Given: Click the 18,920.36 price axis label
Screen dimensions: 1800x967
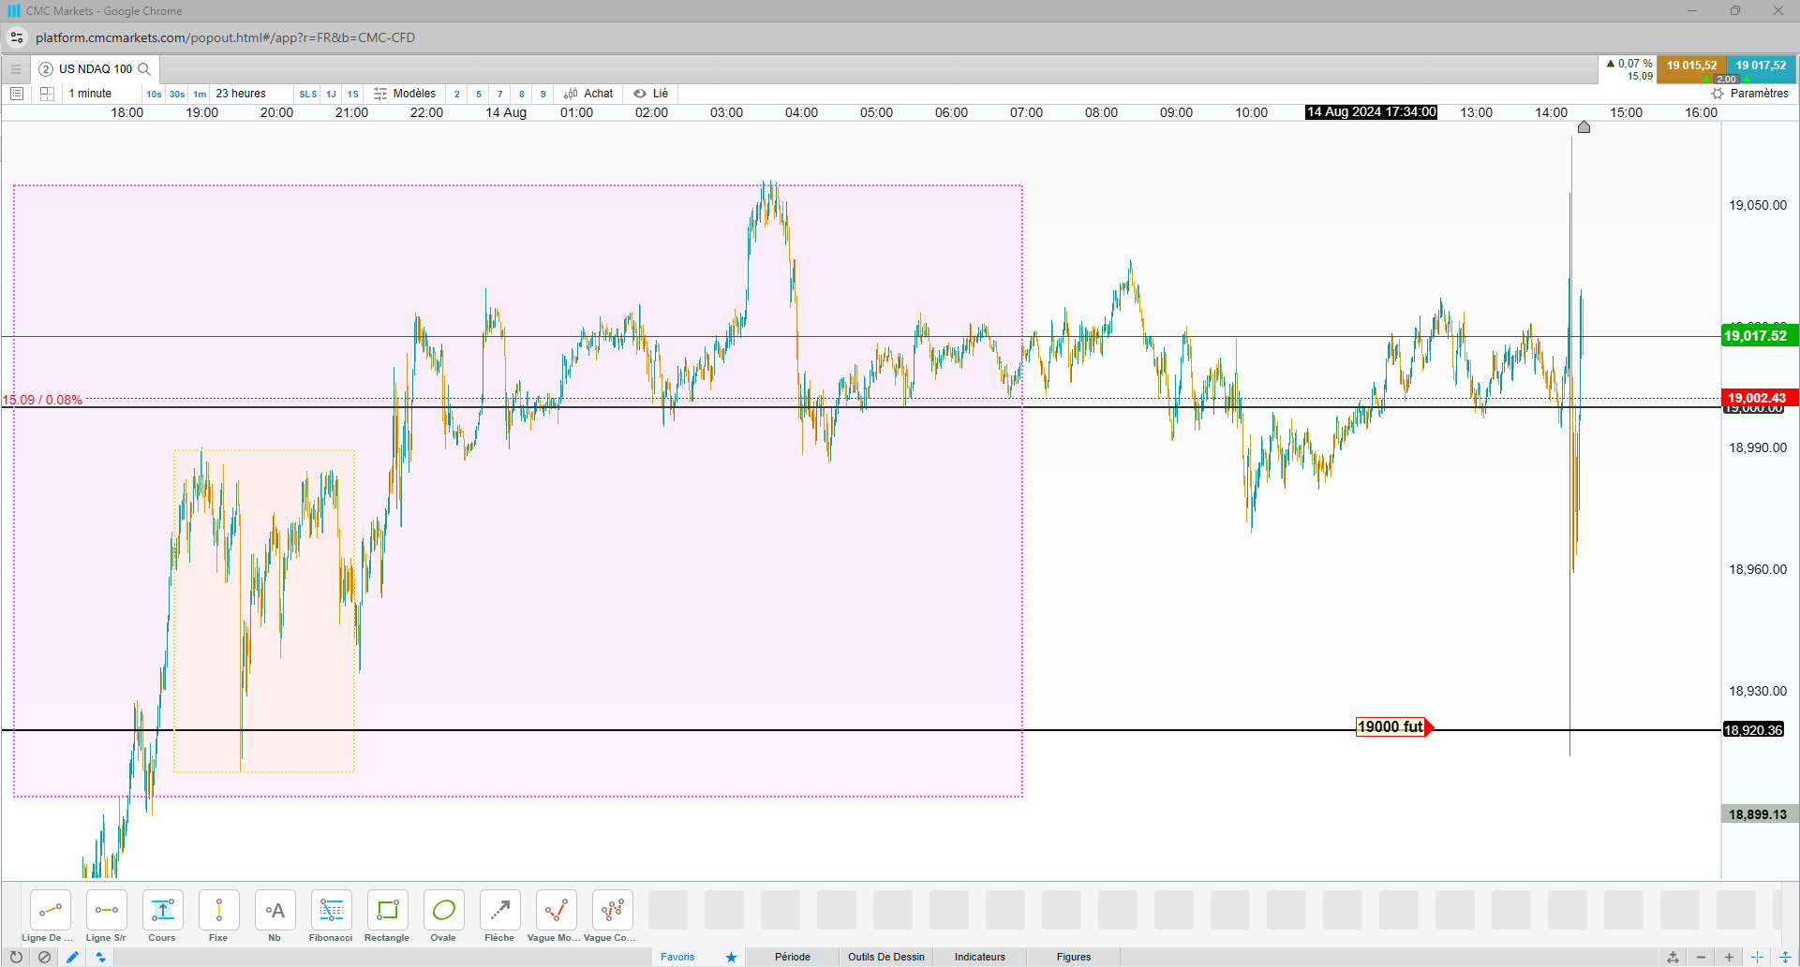Looking at the screenshot, I should (x=1753, y=730).
